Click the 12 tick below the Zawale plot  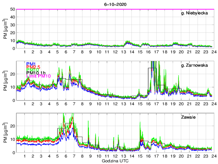pos(115,156)
